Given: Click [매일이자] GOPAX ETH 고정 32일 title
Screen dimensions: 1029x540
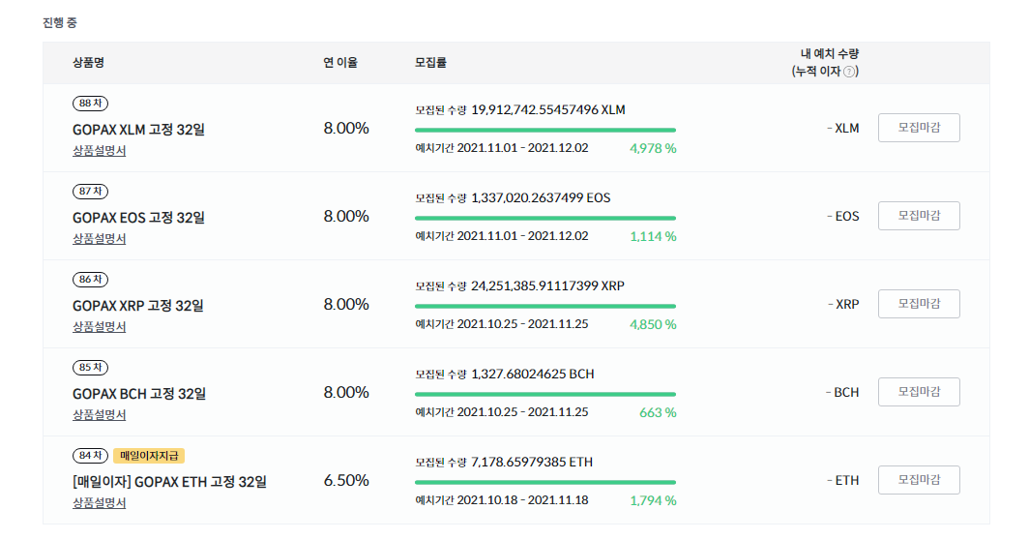Looking at the screenshot, I should (x=169, y=482).
